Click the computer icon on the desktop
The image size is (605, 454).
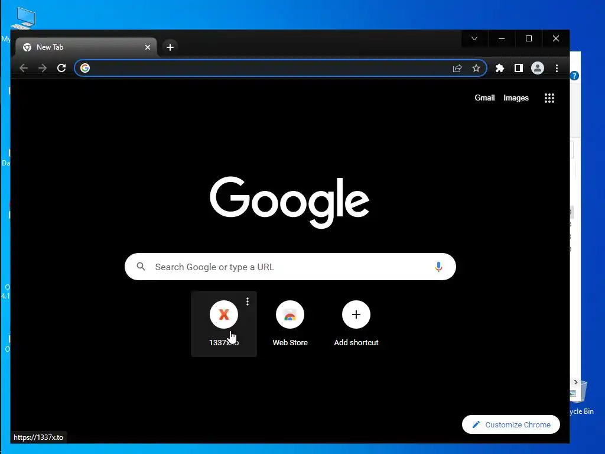tap(23, 18)
